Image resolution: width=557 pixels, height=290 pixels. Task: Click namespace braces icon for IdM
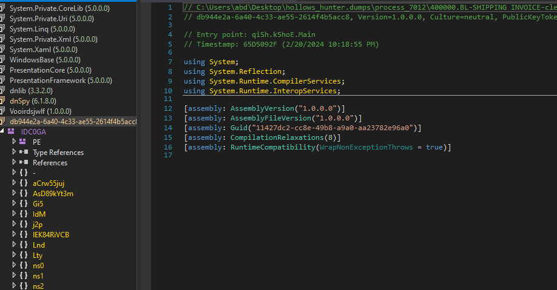coord(24,214)
